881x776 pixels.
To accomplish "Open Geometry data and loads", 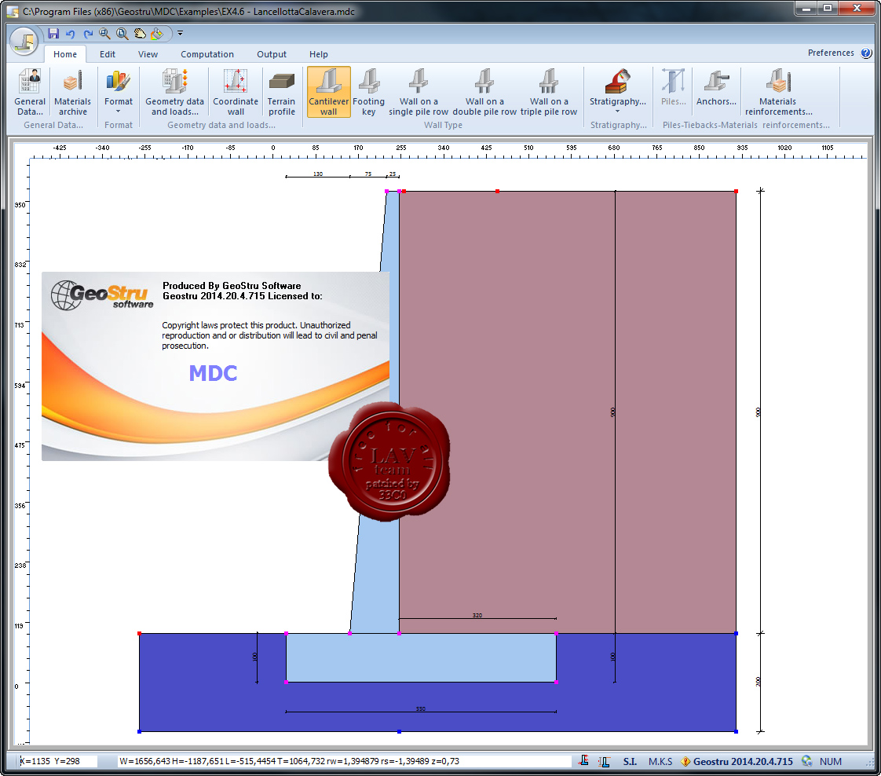I will pyautogui.click(x=175, y=92).
